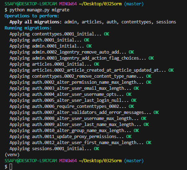Click the auth.0003_alter_user_email_max_length line
The image size is (187, 170).
(x=74, y=88)
